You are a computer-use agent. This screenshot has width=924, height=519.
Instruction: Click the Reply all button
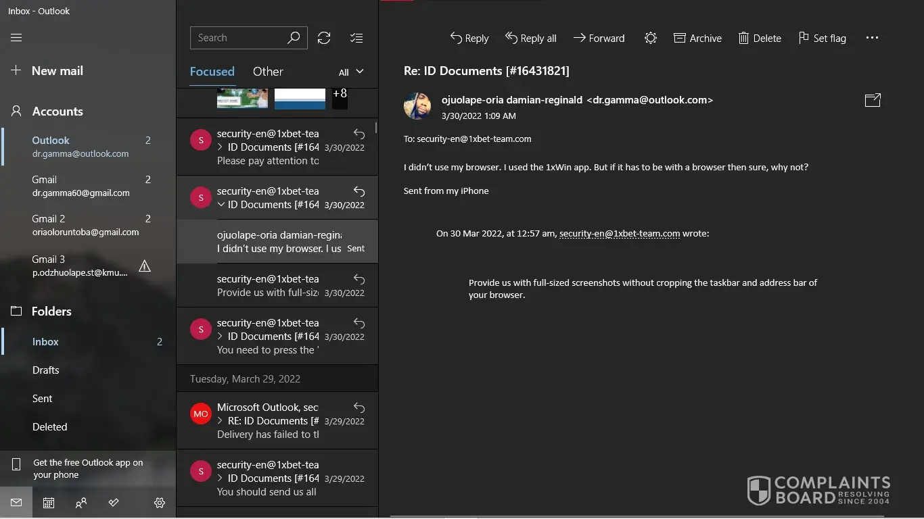531,38
